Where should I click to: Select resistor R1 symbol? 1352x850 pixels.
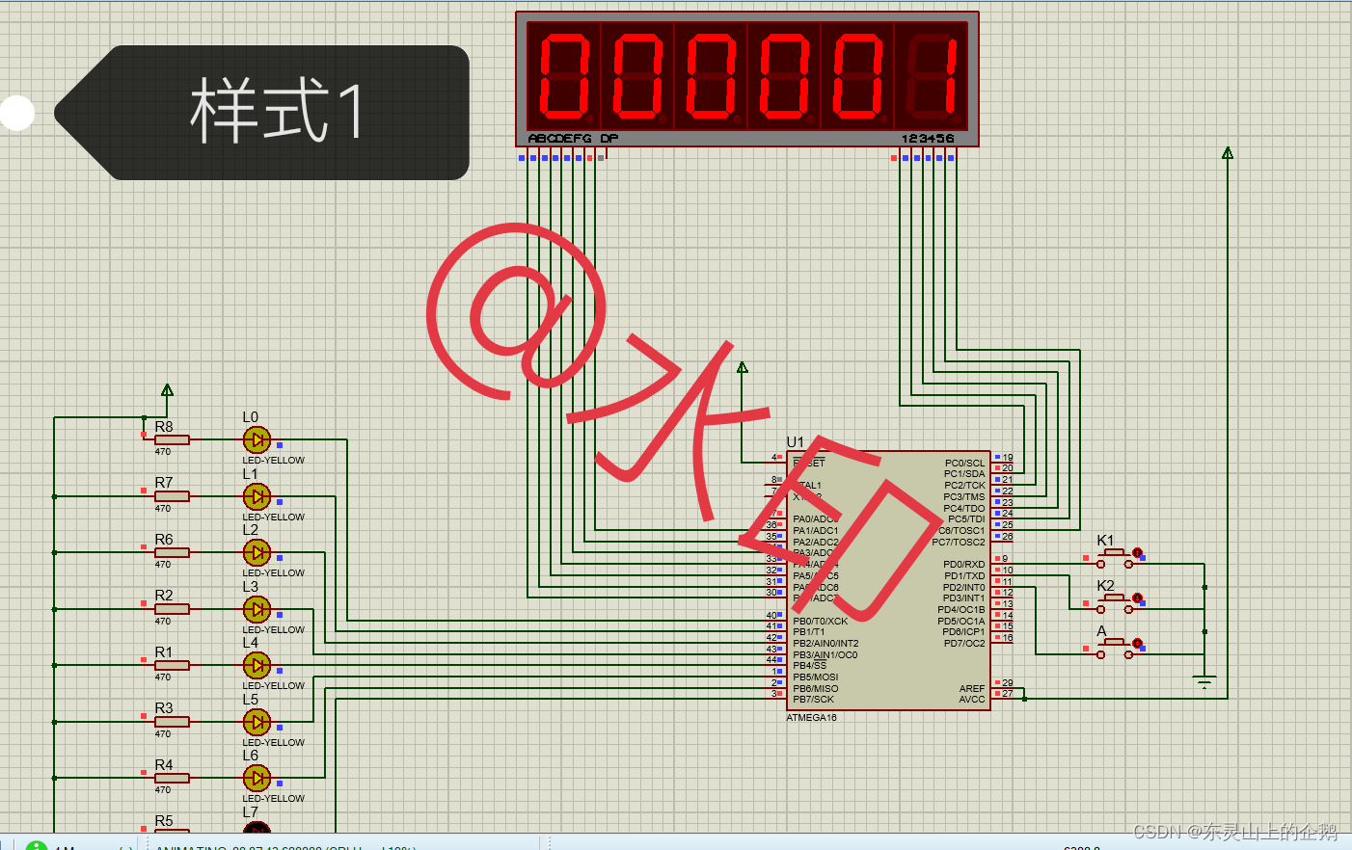tap(172, 665)
